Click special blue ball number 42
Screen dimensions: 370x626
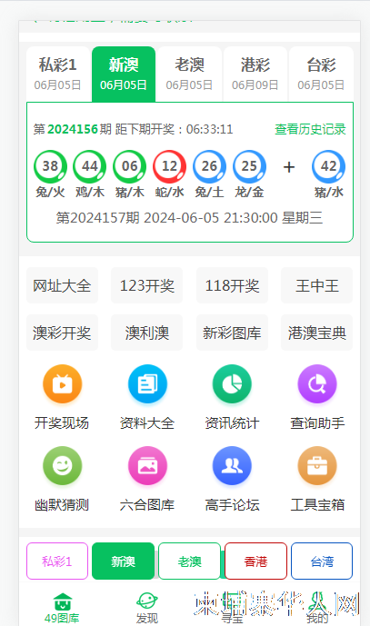point(328,166)
